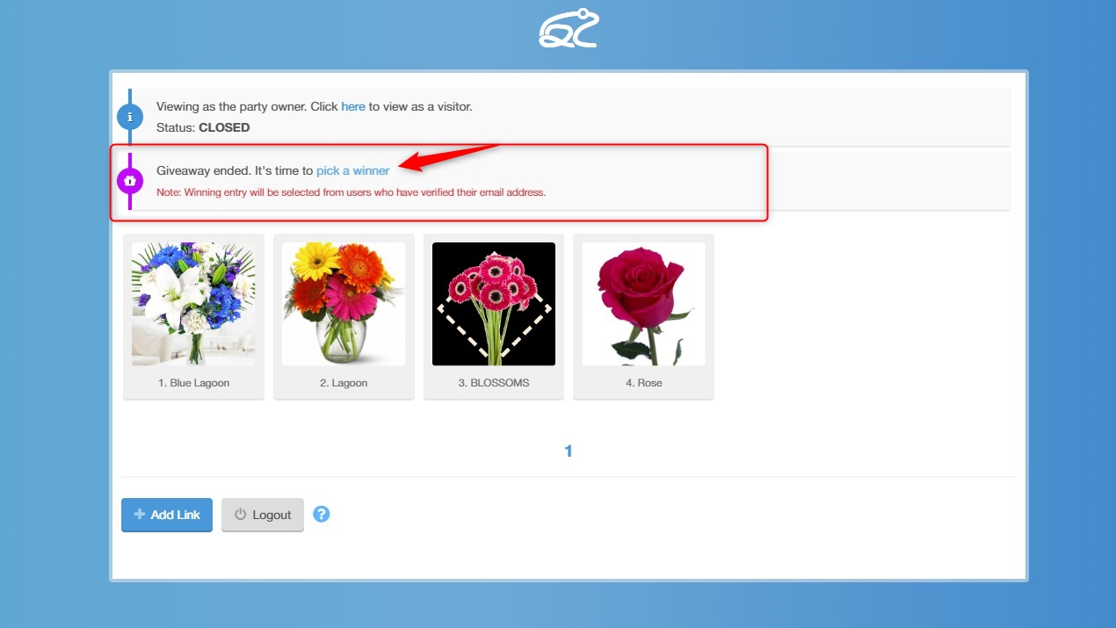The image size is (1116, 628).
Task: Click the power icon on Logout
Action: (x=241, y=515)
